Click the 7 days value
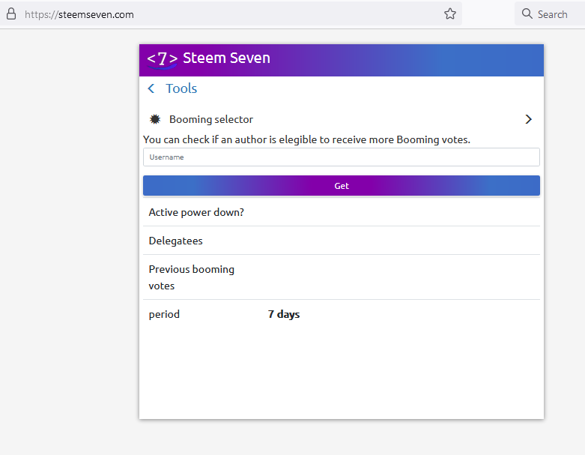This screenshot has height=455, width=585. (284, 314)
